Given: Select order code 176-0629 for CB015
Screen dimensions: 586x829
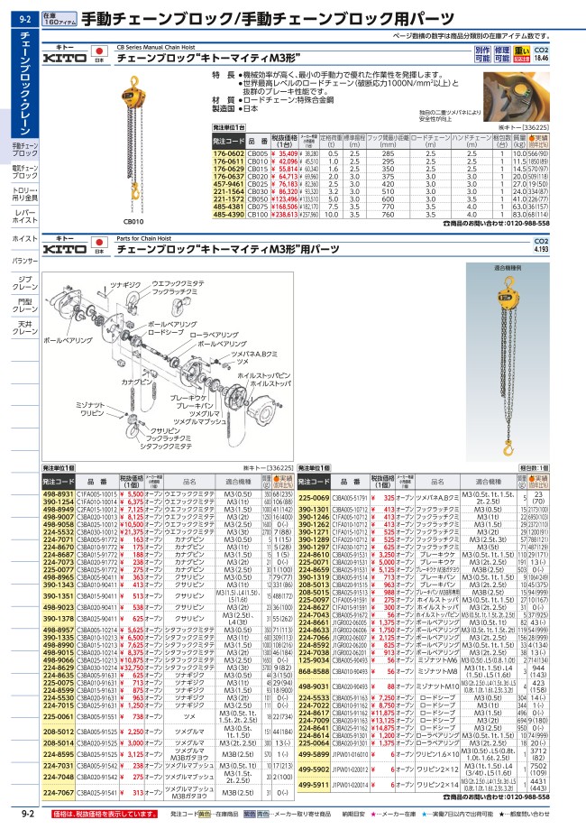Looking at the screenshot, I should click(228, 170).
